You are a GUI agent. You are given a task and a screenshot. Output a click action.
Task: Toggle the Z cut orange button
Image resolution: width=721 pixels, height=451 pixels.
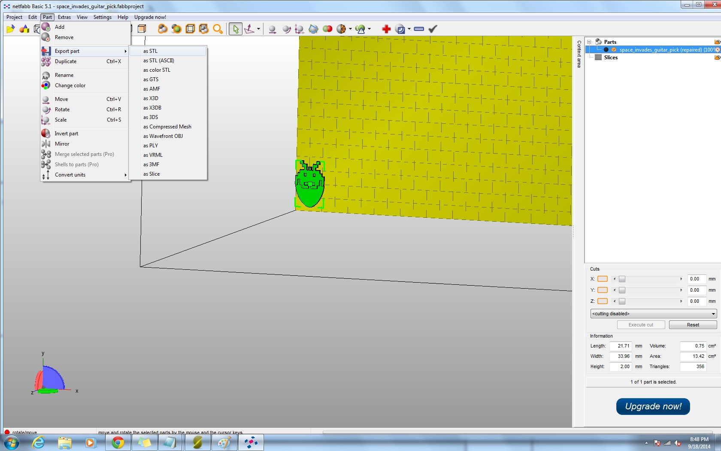(x=603, y=301)
